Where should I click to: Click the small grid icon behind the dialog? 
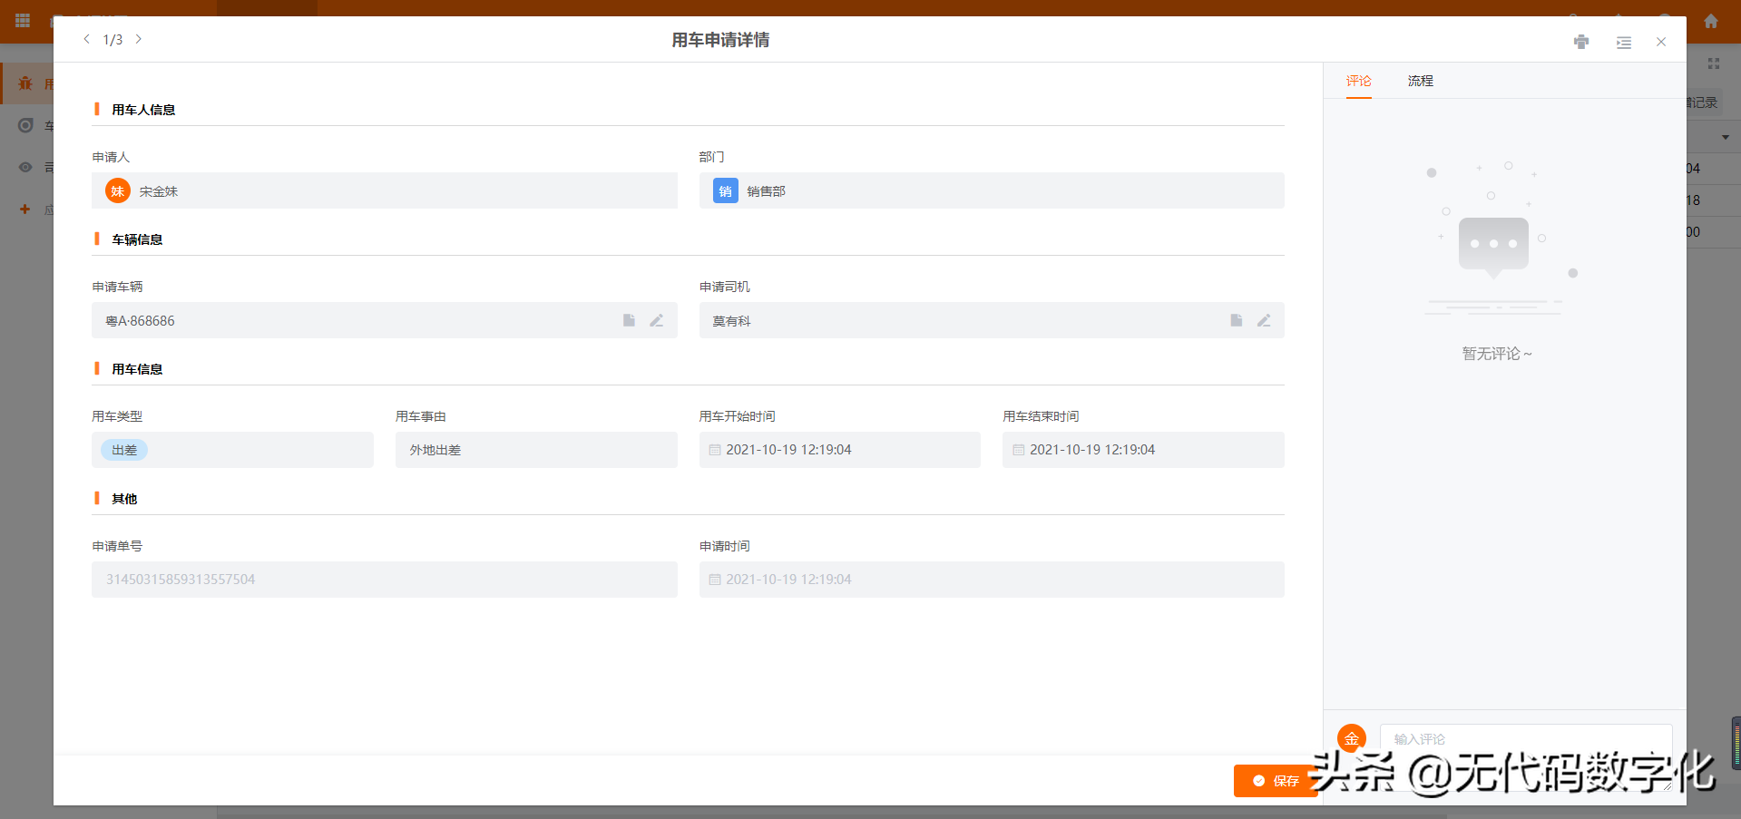pyautogui.click(x=1714, y=63)
